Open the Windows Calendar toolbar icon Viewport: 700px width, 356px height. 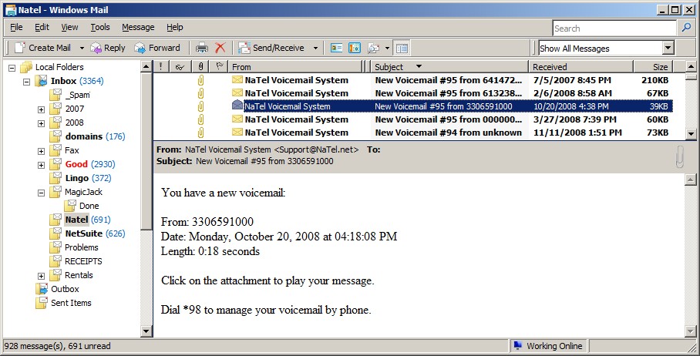pos(355,48)
